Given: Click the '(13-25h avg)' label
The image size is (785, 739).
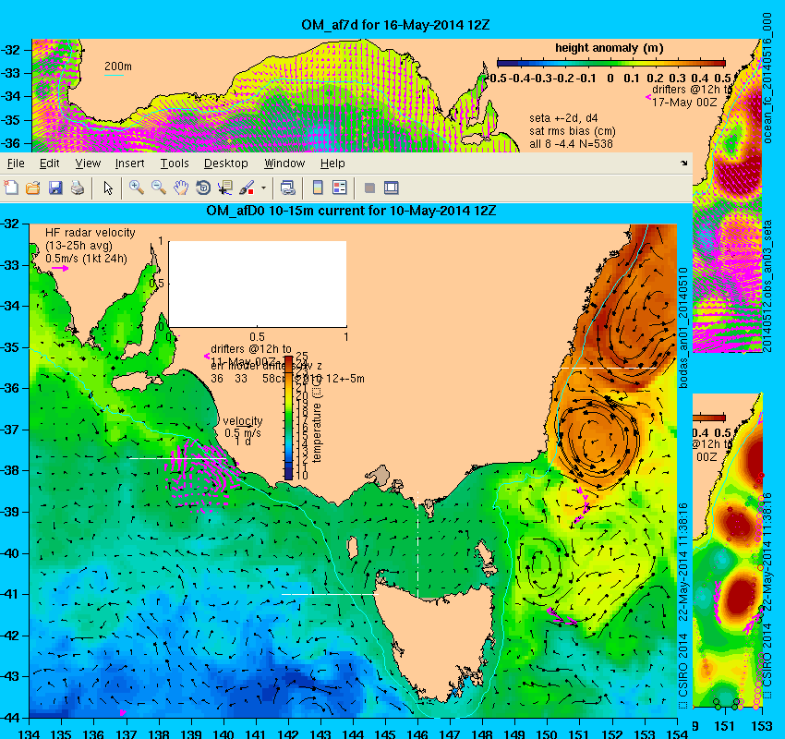Looking at the screenshot, I should coord(78,246).
